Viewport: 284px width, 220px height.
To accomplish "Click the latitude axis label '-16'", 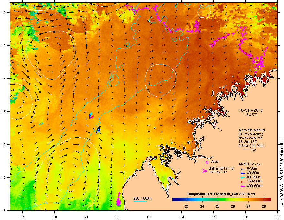I will [x=3, y=145].
